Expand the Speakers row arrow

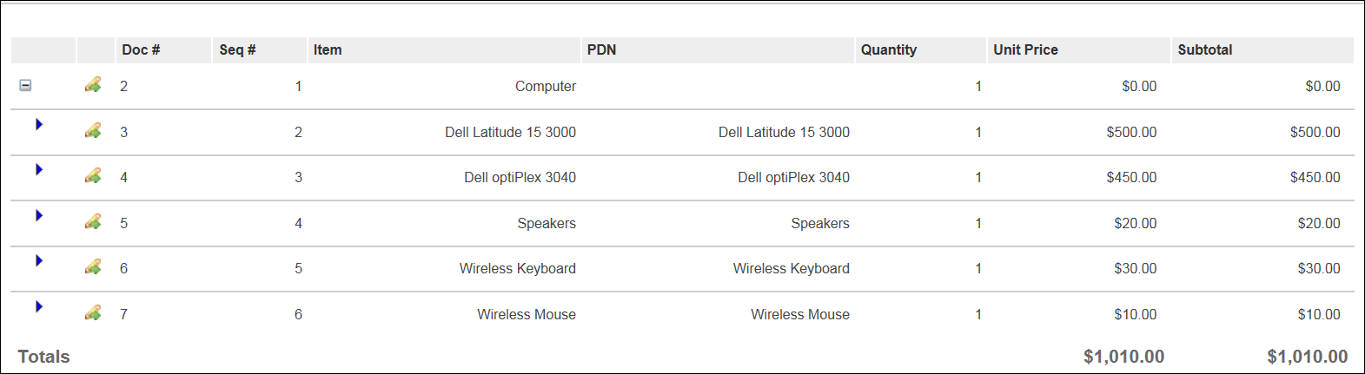pyautogui.click(x=39, y=215)
